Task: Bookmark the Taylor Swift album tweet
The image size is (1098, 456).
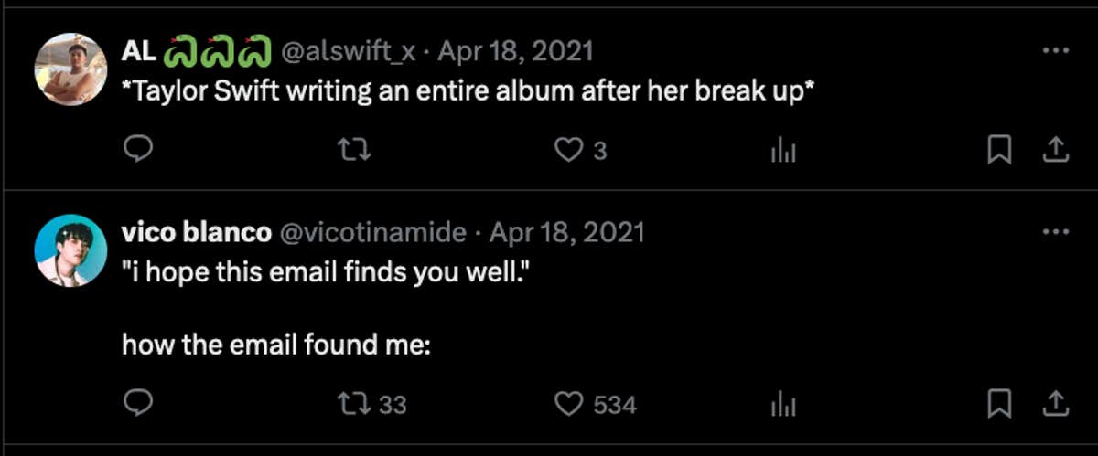Action: click(999, 150)
